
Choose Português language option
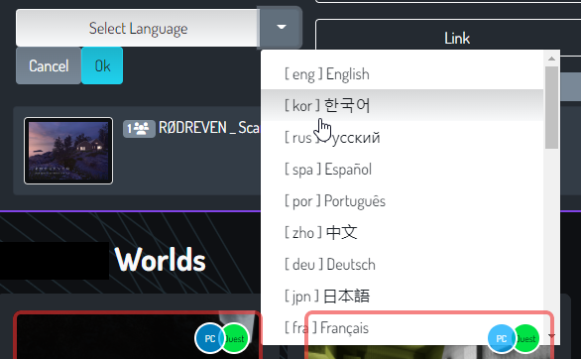[402, 200]
